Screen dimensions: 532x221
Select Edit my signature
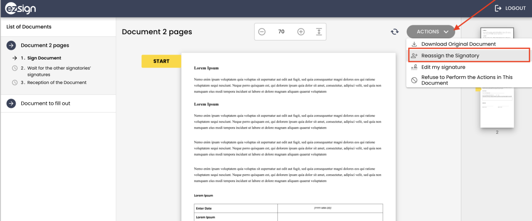pos(443,67)
